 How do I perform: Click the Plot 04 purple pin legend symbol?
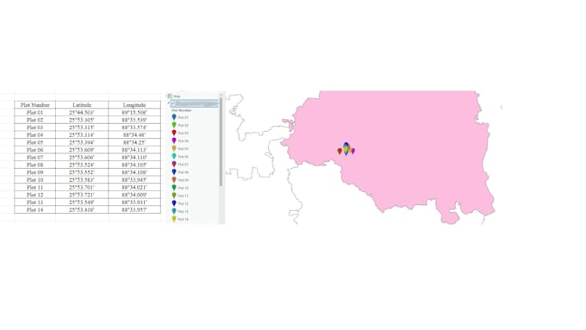pyautogui.click(x=174, y=141)
